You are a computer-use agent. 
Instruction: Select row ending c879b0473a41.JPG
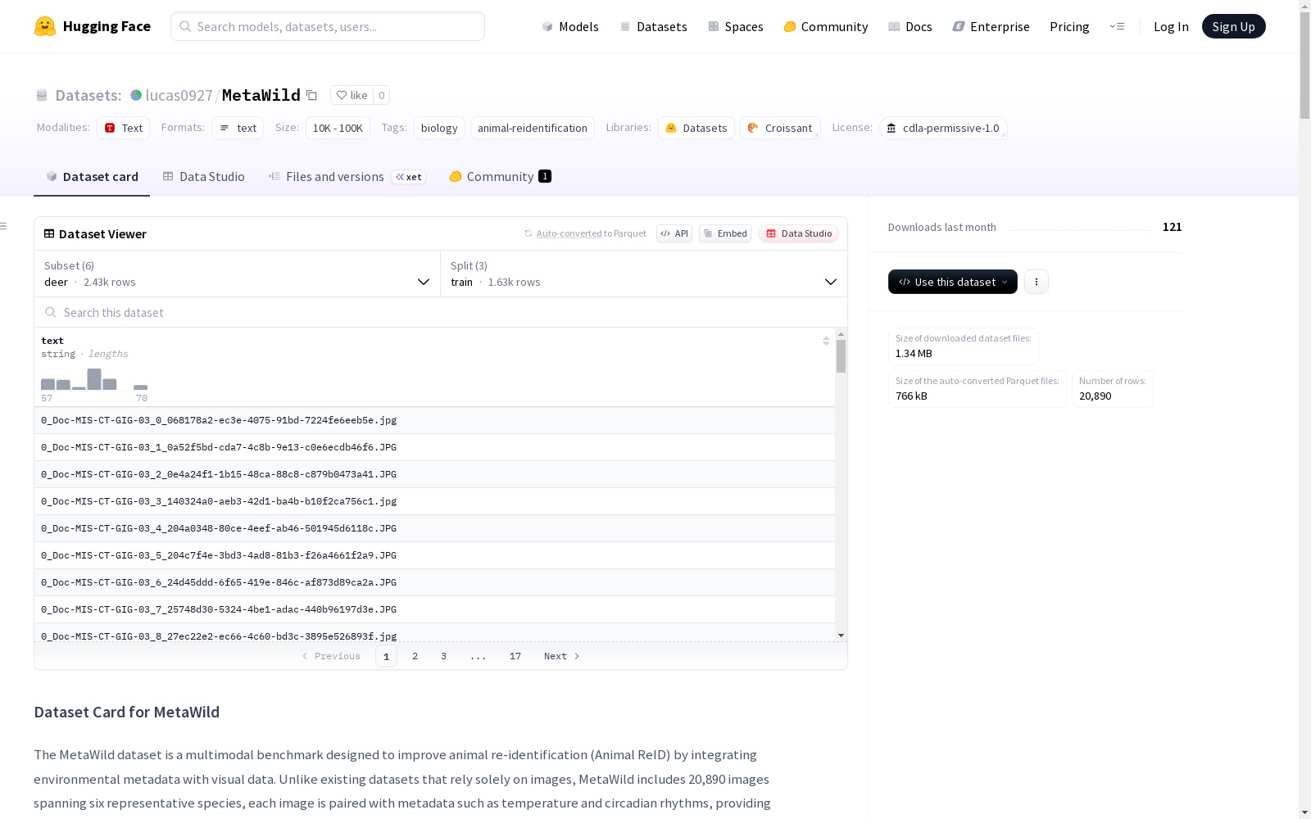click(x=434, y=474)
